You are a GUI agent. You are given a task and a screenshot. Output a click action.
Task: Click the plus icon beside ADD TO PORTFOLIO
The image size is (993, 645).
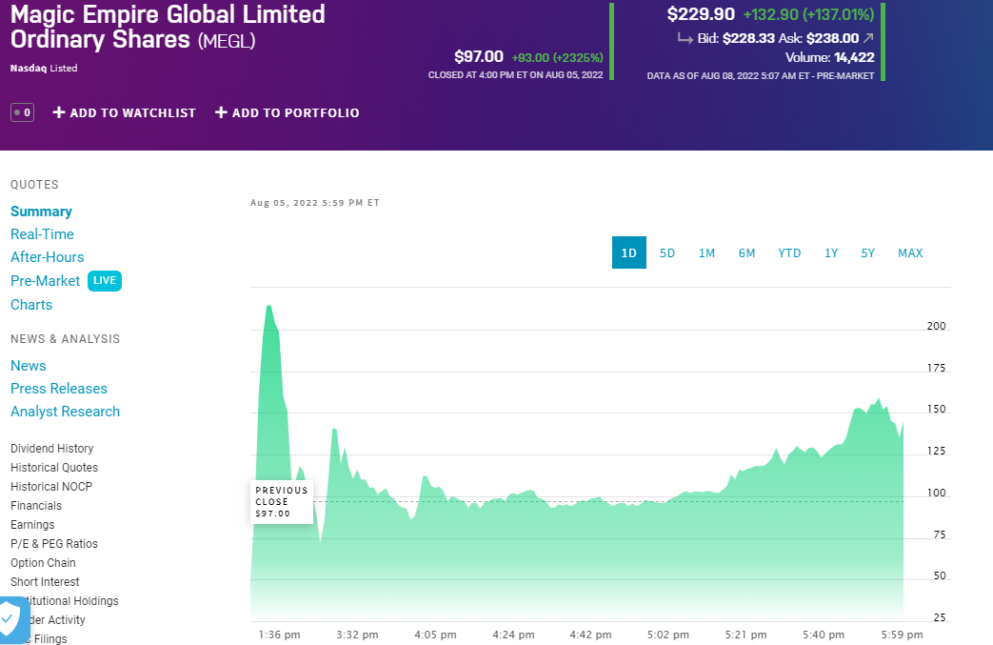click(x=221, y=112)
